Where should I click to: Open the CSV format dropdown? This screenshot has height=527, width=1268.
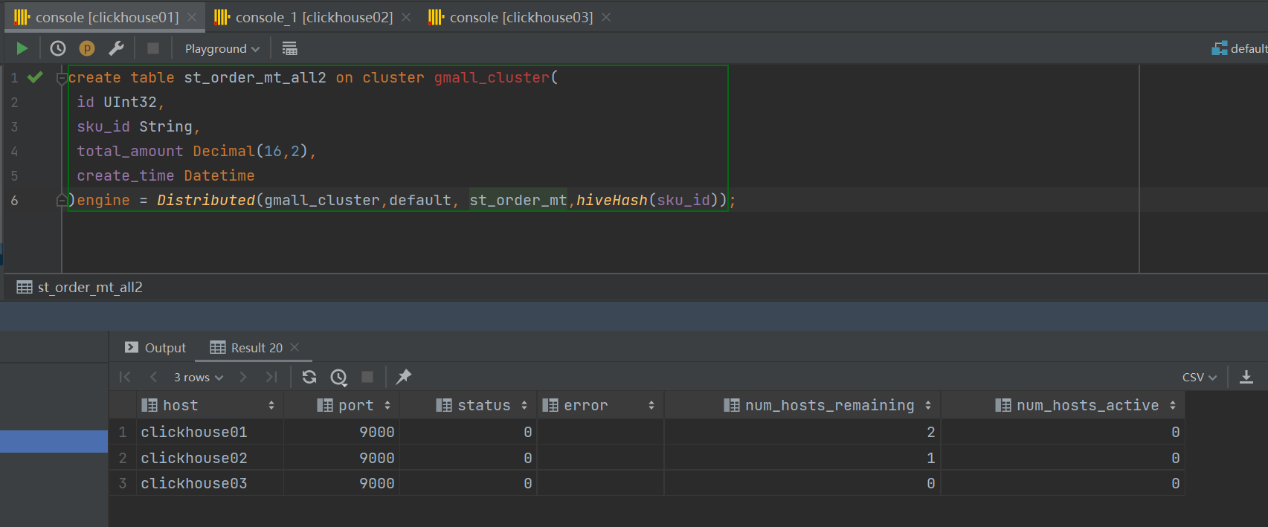click(x=1199, y=378)
